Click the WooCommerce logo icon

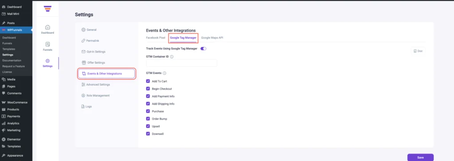click(x=4, y=102)
